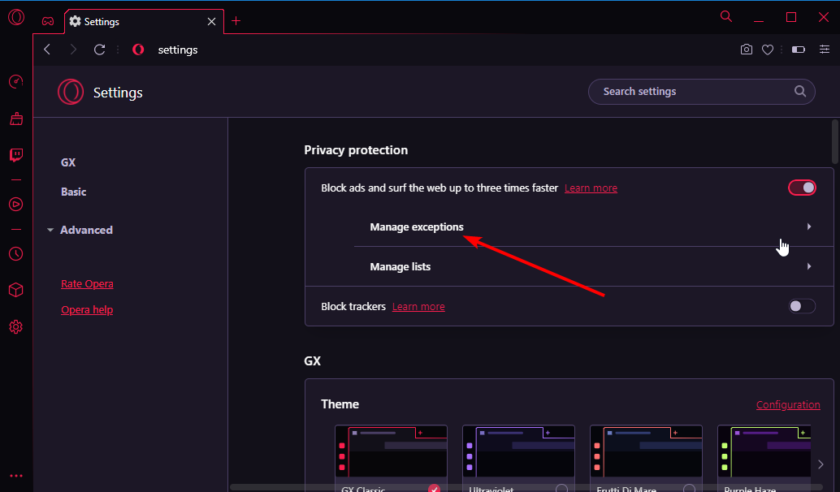Reload the settings page
This screenshot has width=840, height=492.
click(100, 50)
